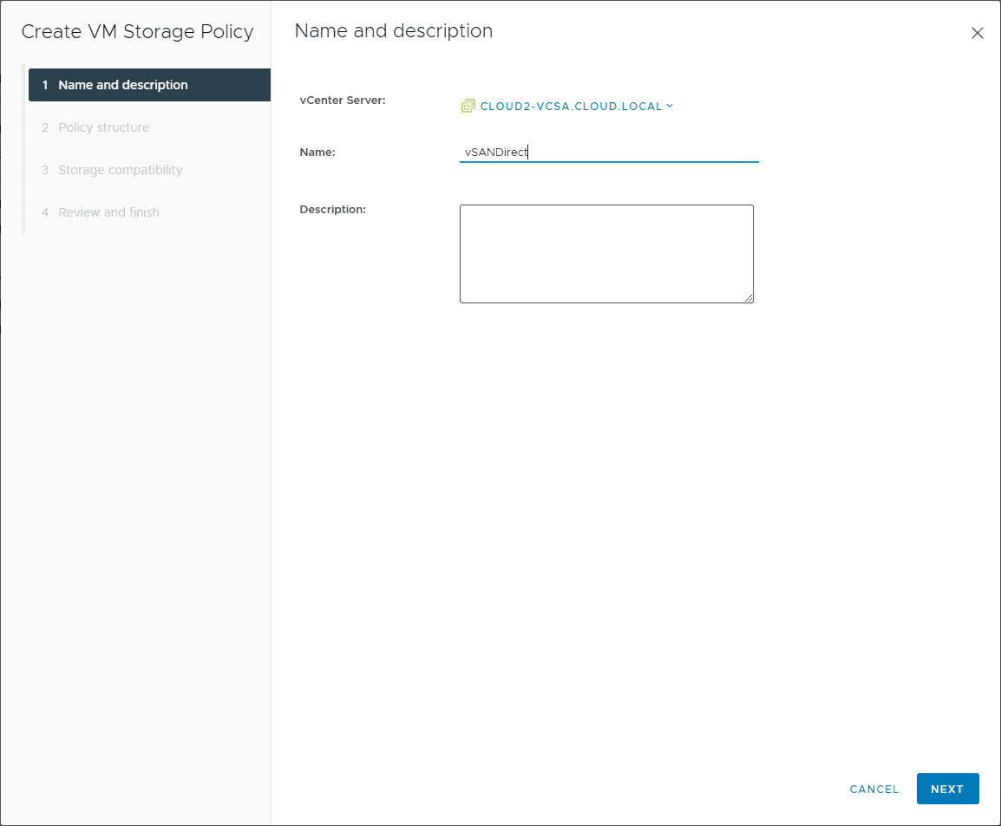The width and height of the screenshot is (1001, 826).
Task: Focus the Name input containing vSANDirect
Action: (x=607, y=152)
